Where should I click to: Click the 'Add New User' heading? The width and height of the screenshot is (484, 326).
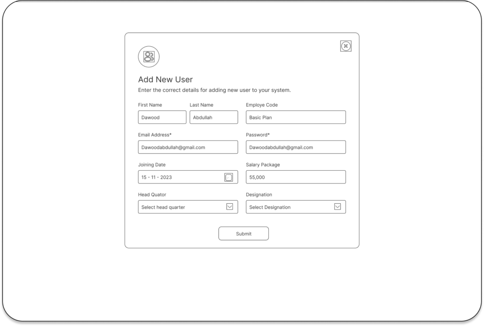165,80
